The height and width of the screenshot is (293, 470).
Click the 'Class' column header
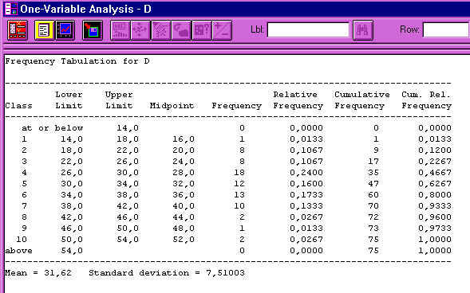(x=18, y=106)
